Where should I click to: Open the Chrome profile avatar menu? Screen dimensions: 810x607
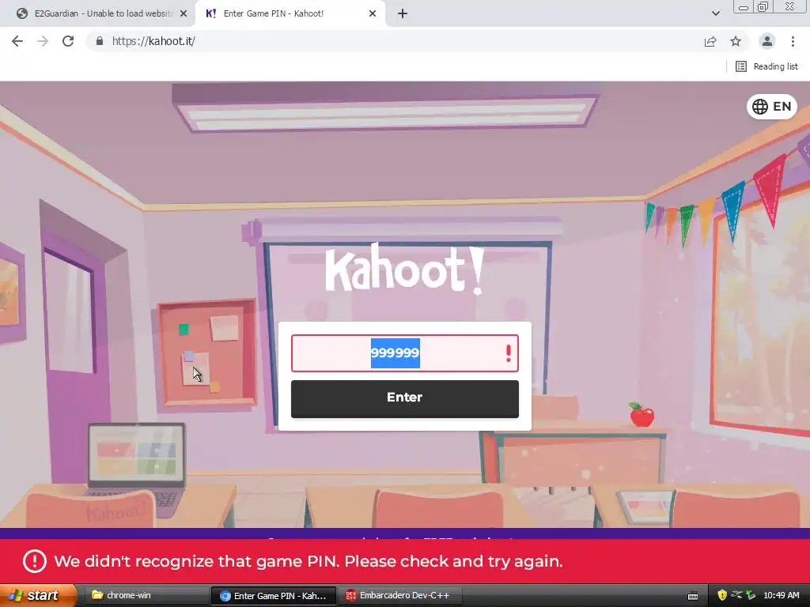coord(767,41)
